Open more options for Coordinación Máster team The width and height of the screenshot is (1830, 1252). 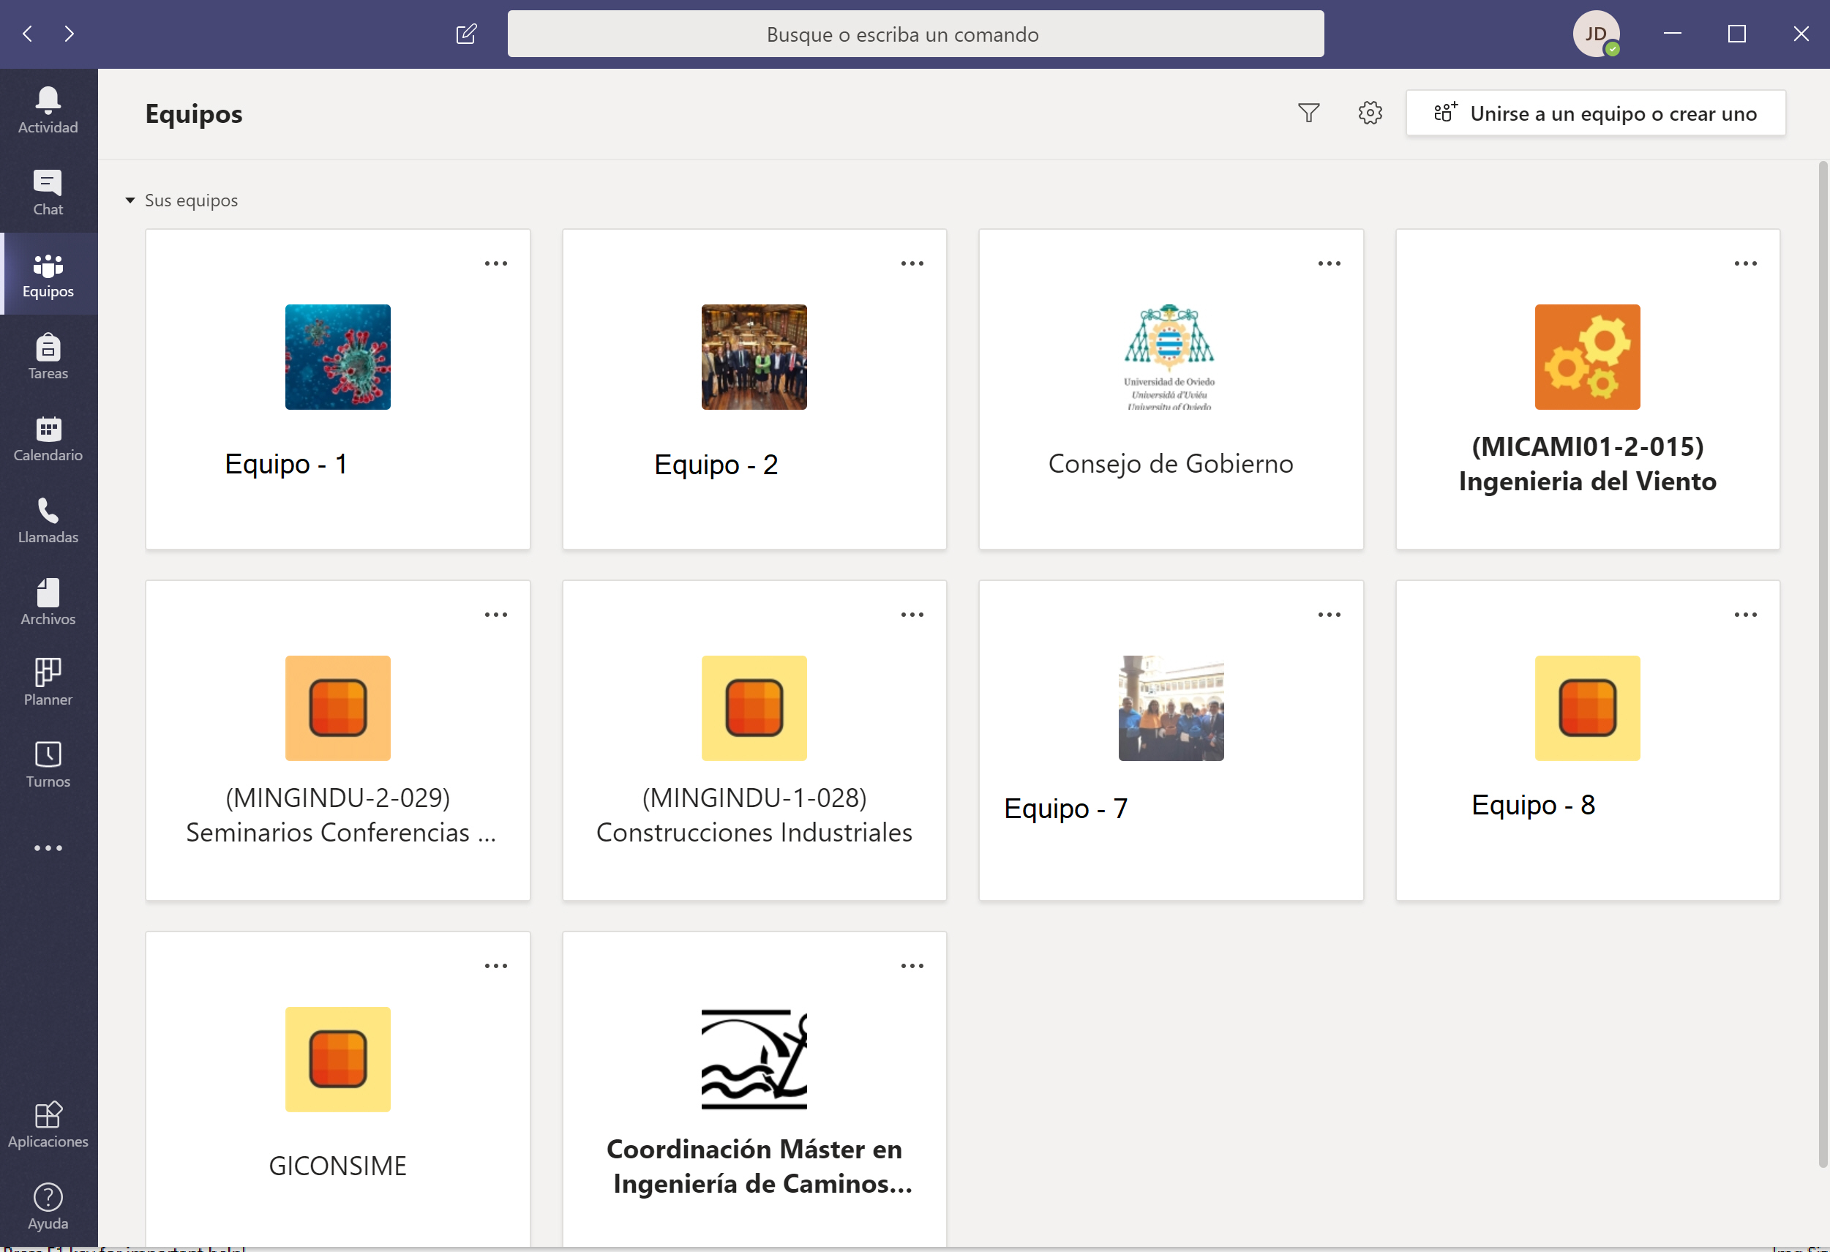[912, 965]
